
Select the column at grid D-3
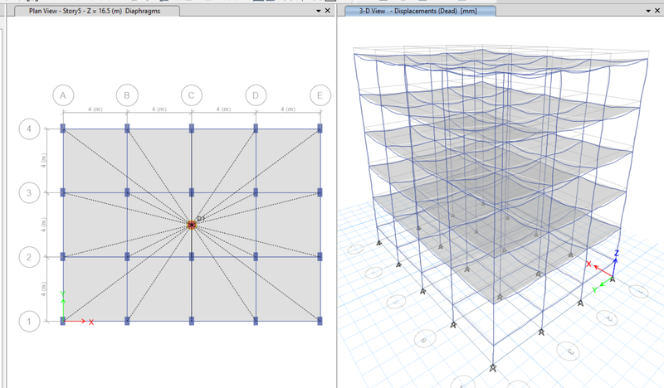(256, 192)
